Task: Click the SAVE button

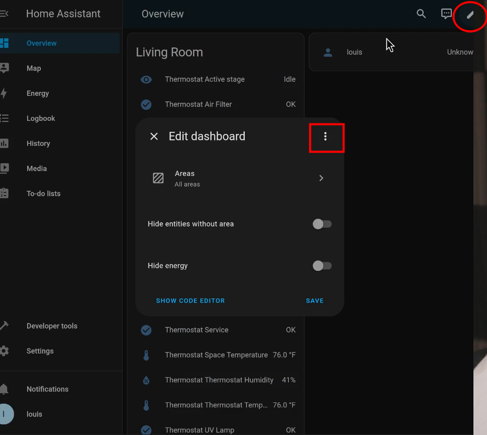Action: click(x=315, y=301)
